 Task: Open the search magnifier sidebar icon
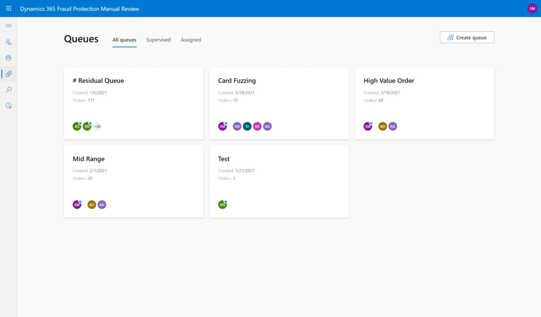point(8,89)
